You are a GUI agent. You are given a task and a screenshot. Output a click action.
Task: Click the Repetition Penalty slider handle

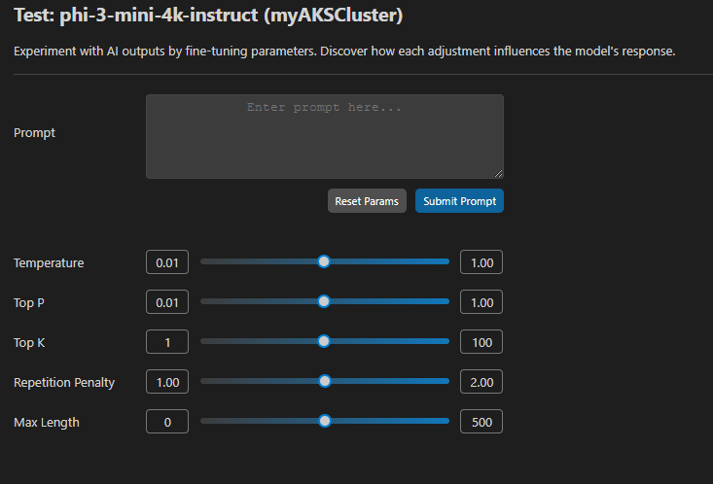point(325,381)
